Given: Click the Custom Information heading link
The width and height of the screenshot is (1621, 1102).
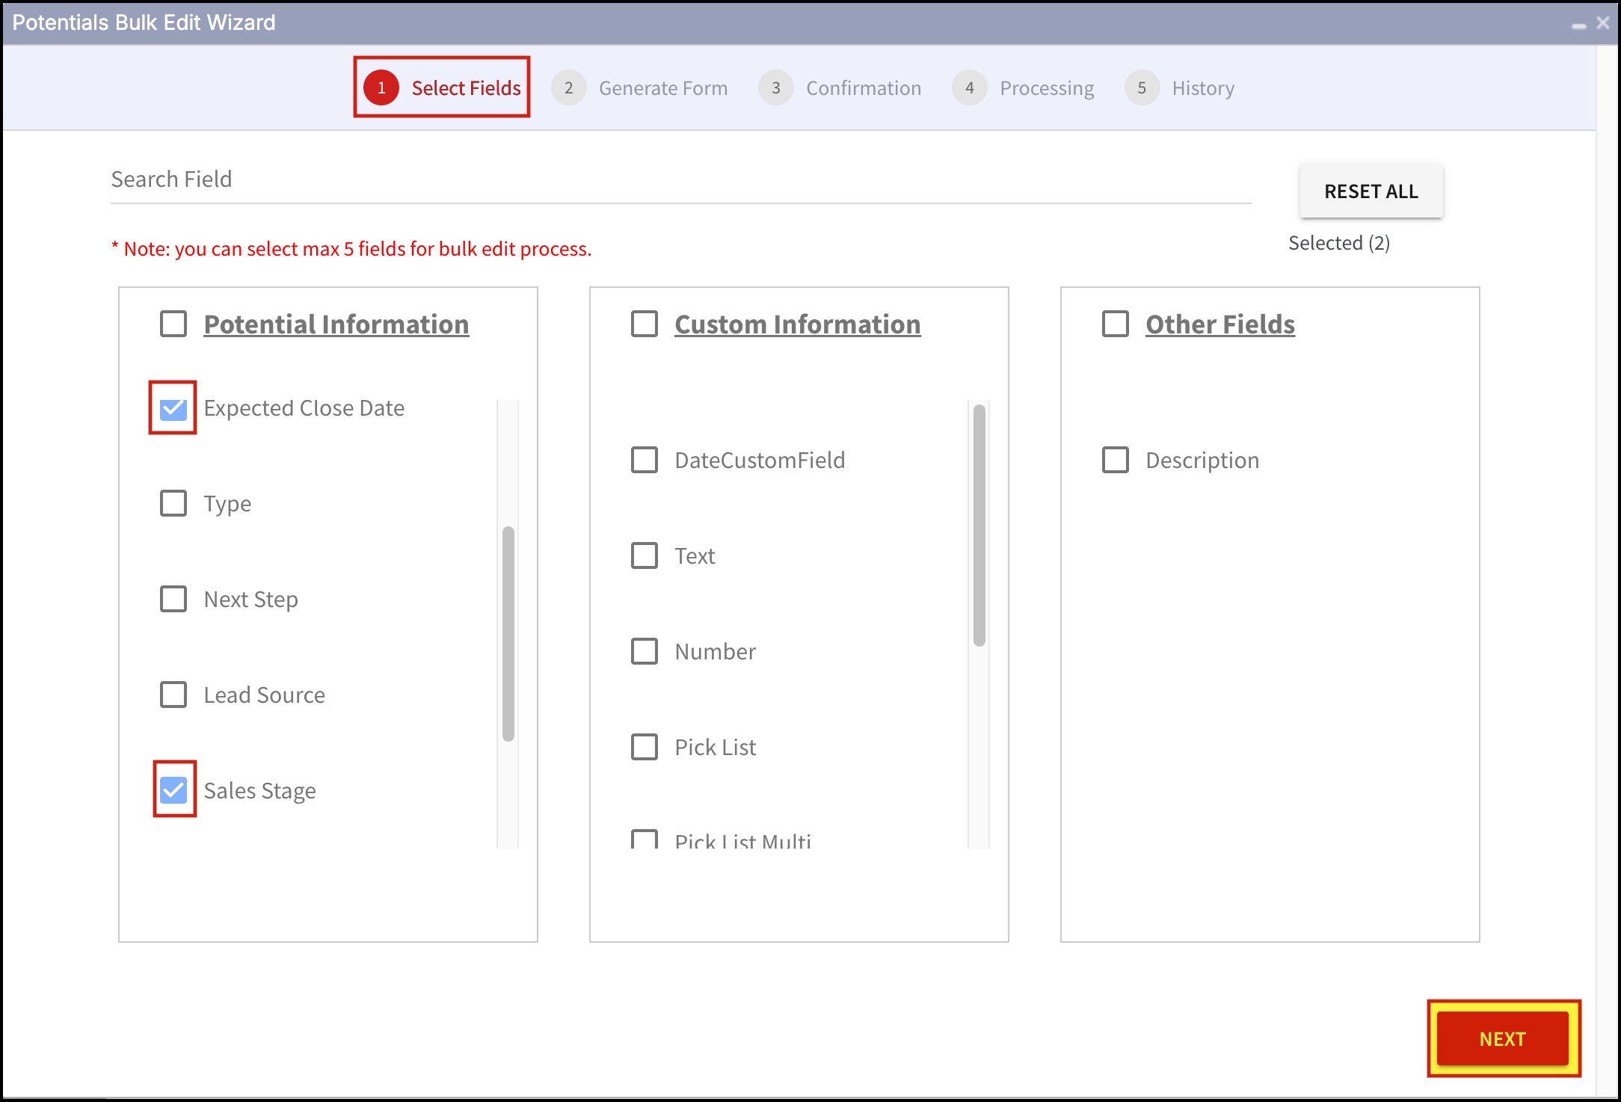Looking at the screenshot, I should tap(797, 324).
